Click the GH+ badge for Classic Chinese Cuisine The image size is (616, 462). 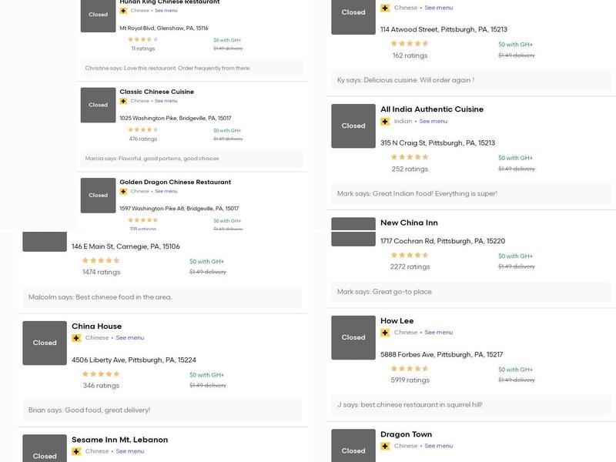(123, 101)
